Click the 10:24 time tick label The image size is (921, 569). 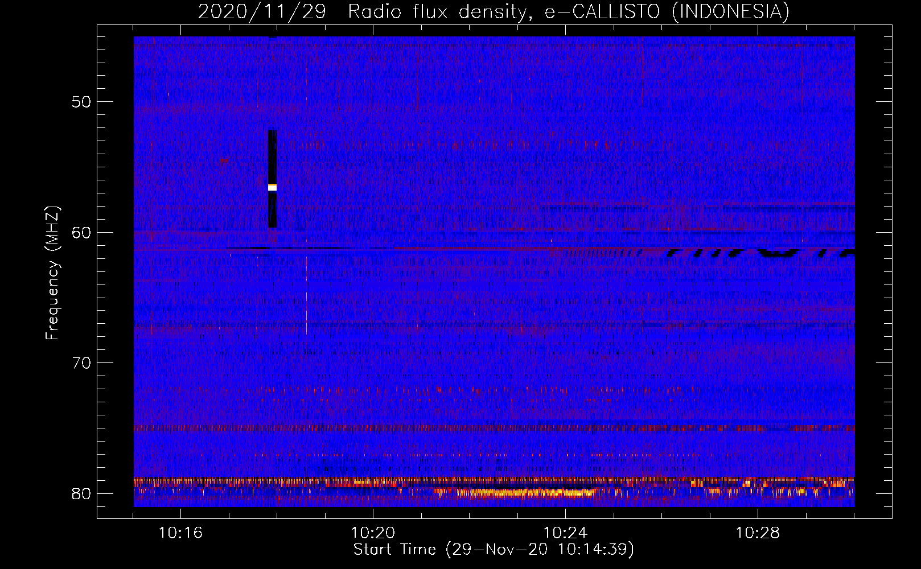[565, 533]
